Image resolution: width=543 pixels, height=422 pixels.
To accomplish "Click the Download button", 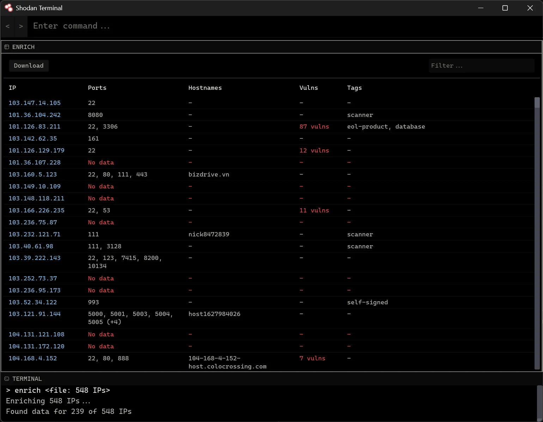I will (x=29, y=66).
